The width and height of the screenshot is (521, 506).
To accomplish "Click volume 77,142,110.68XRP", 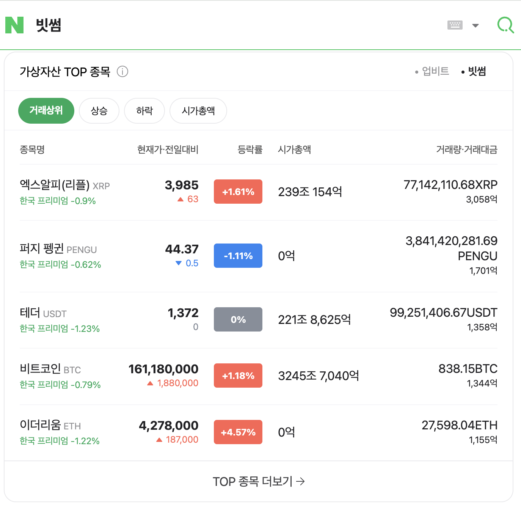I will pyautogui.click(x=450, y=185).
